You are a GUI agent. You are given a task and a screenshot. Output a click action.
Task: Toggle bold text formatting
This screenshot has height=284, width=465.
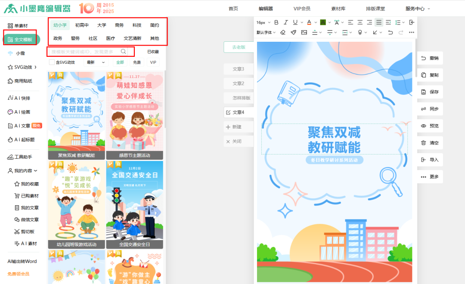[276, 22]
